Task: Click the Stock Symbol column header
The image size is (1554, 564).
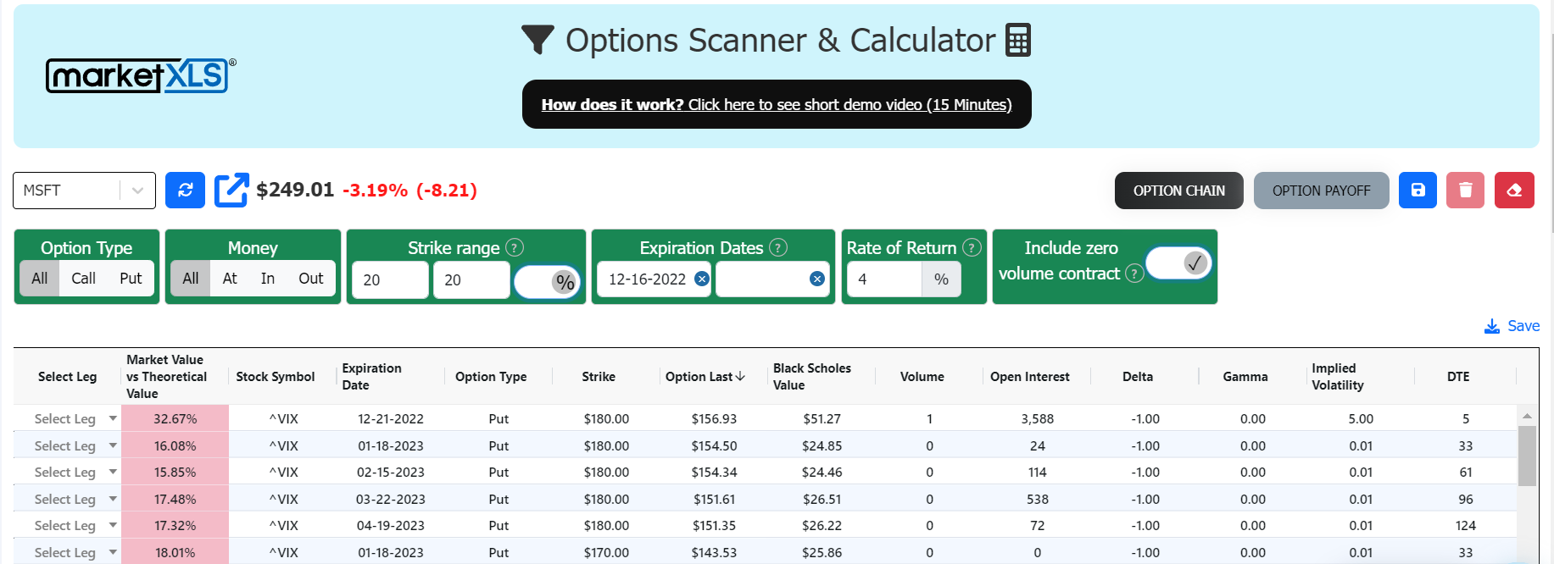Action: pyautogui.click(x=275, y=376)
